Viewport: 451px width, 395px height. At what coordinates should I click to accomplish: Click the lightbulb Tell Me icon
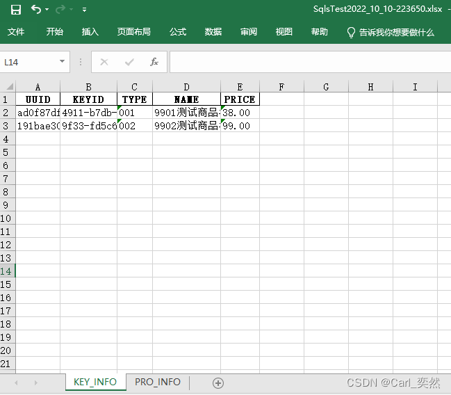[x=351, y=33]
